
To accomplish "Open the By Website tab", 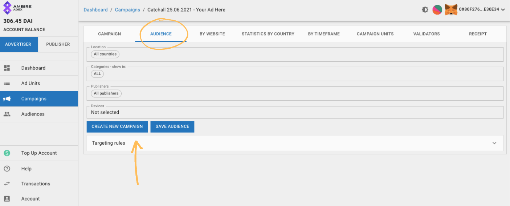I will (x=212, y=34).
